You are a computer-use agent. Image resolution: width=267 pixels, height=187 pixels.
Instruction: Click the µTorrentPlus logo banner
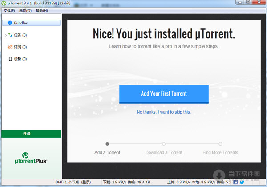click(31, 158)
